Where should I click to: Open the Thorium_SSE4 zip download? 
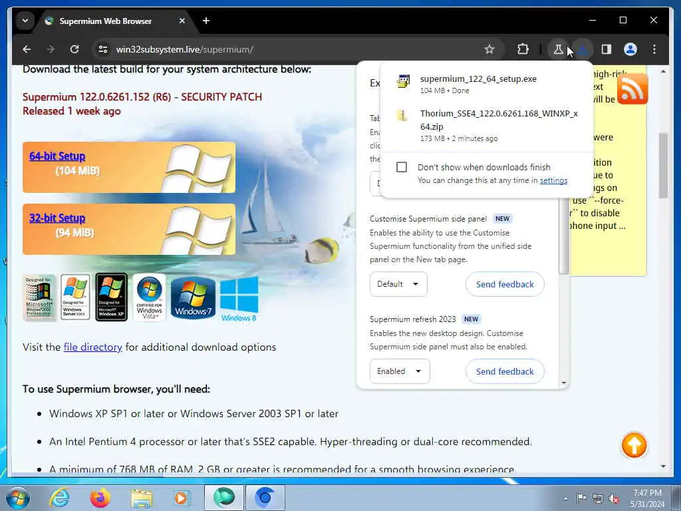coord(499,120)
